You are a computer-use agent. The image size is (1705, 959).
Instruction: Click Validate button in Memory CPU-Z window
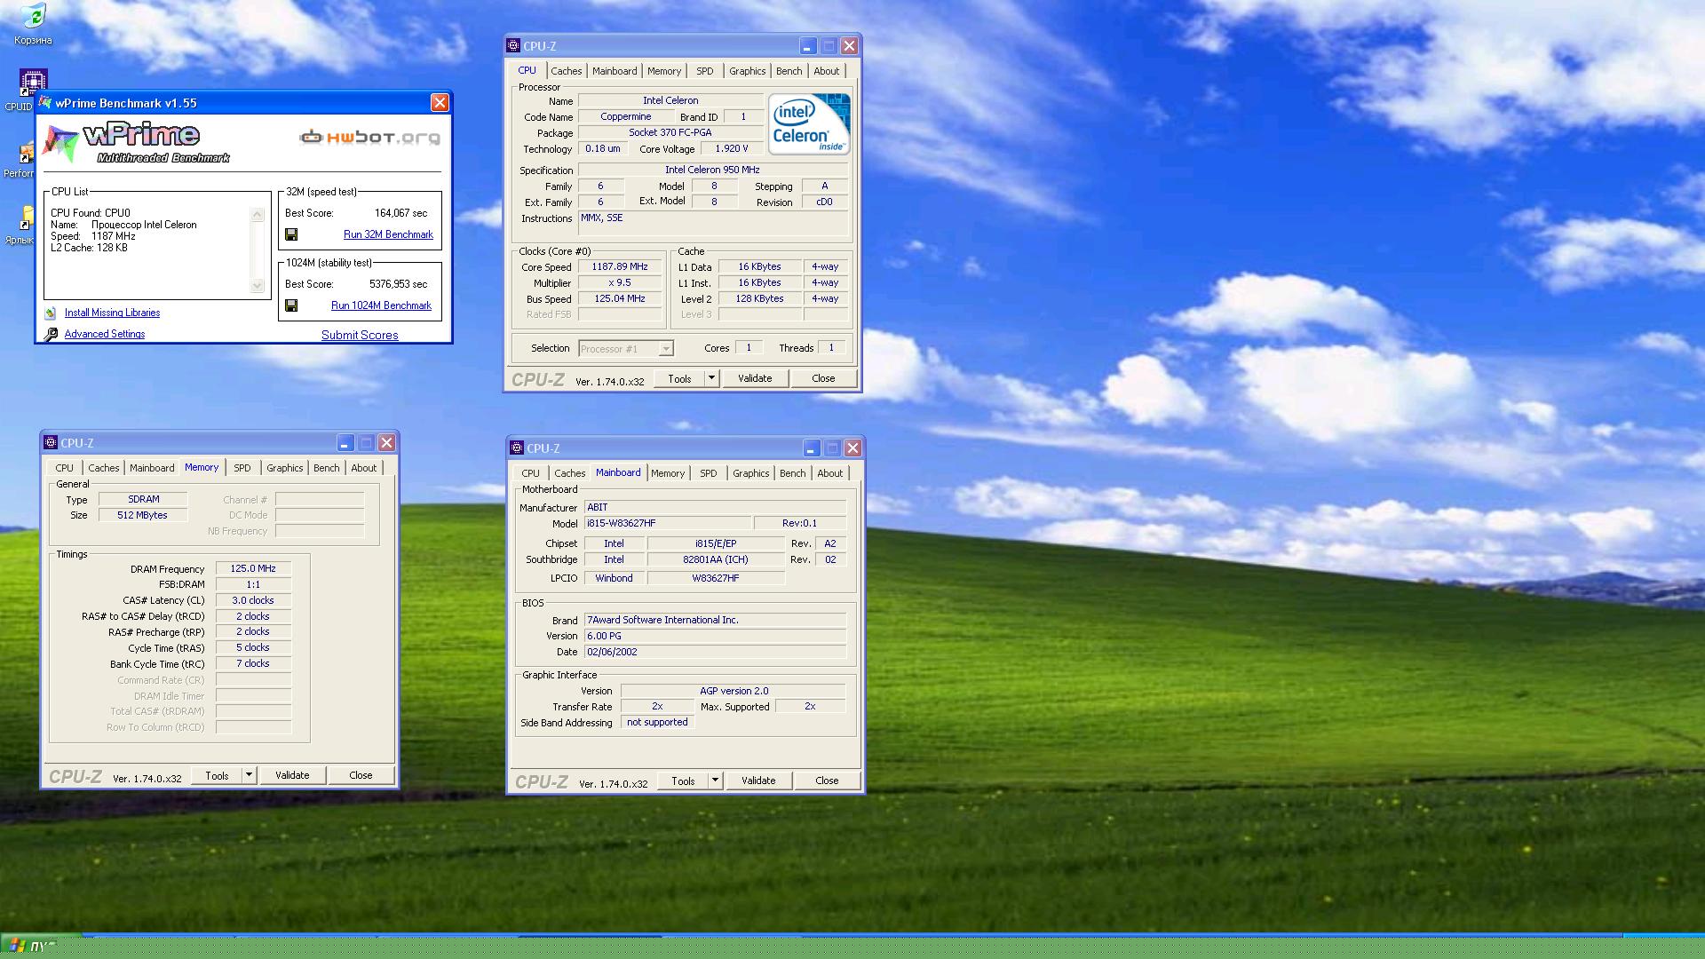click(292, 775)
